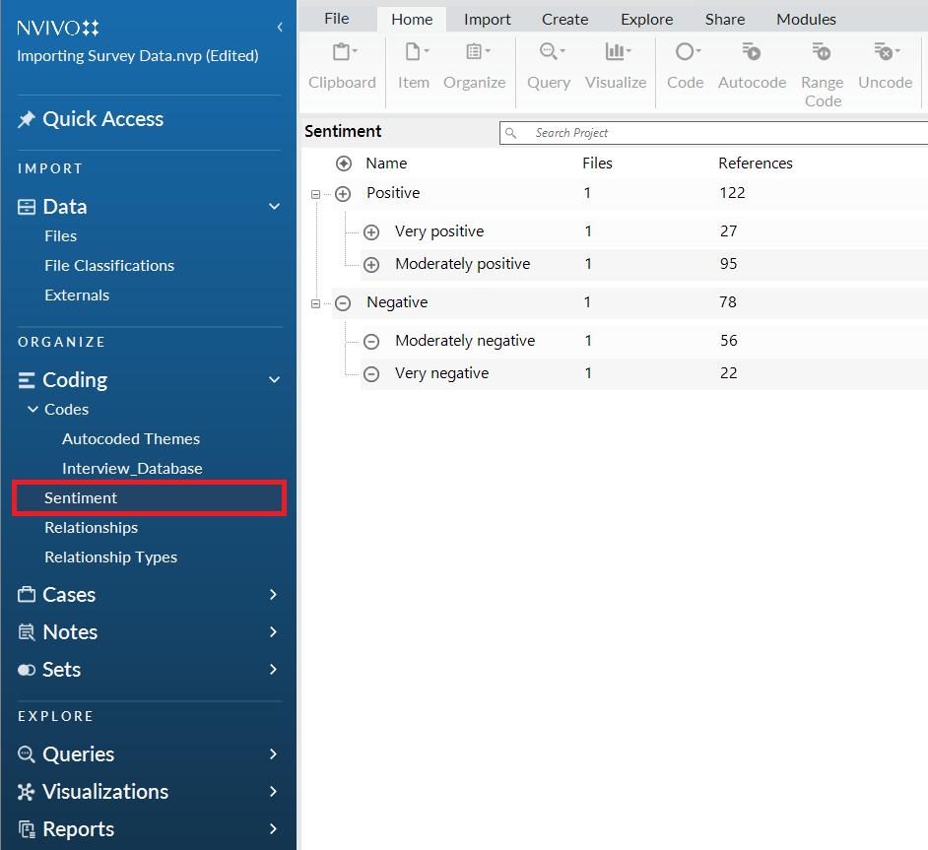
Task: Open Relationship Types in sidebar
Action: (110, 557)
